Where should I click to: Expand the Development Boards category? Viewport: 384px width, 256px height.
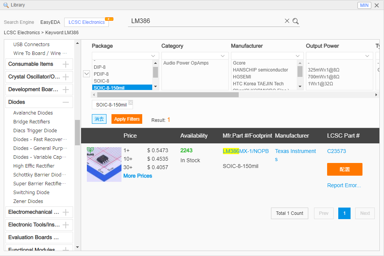click(x=66, y=90)
